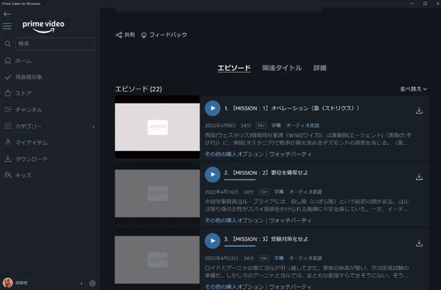The height and width of the screenshot is (290, 441).
Task: Start ウォッチパーティ for episode 1
Action: pos(290,154)
